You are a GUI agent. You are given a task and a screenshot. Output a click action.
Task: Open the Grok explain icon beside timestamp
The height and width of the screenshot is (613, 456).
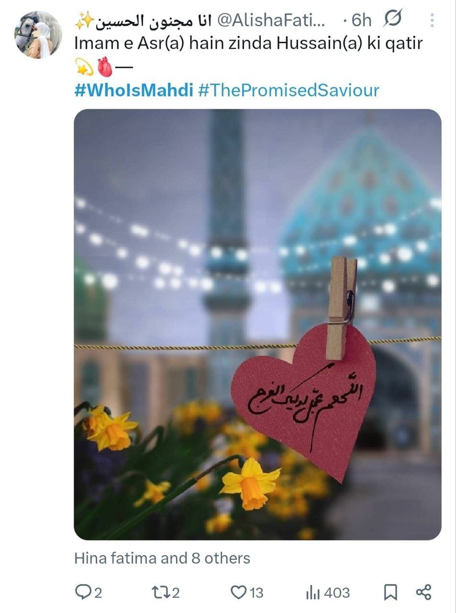coord(393,20)
